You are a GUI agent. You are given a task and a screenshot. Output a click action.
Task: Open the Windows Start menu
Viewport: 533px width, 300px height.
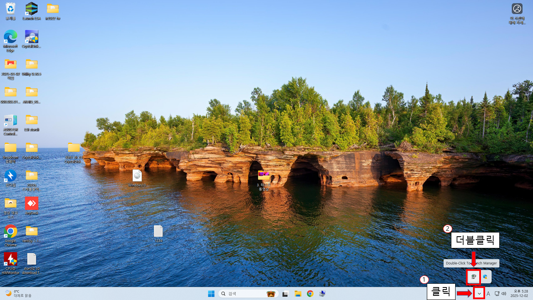pyautogui.click(x=212, y=294)
